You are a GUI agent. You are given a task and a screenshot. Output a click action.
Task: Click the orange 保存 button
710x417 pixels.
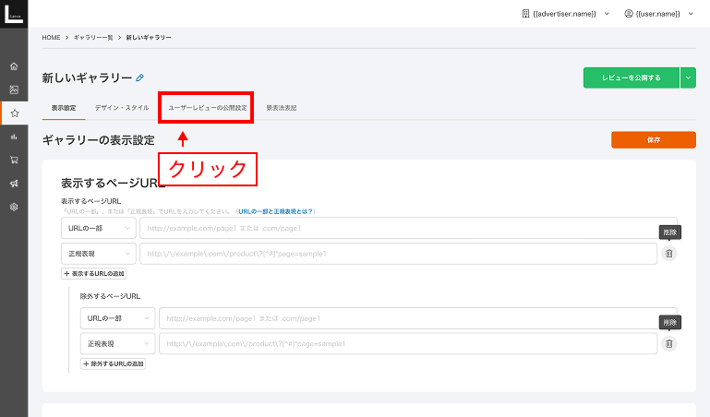click(x=653, y=140)
